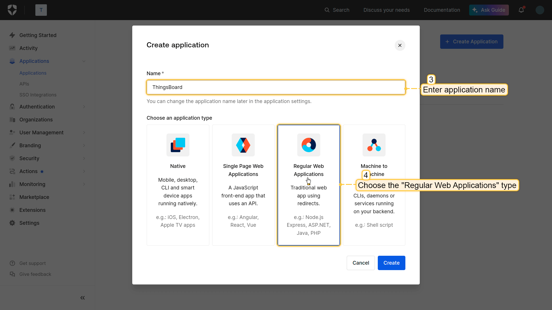Go to SSO Integrations
552x310 pixels.
point(38,95)
